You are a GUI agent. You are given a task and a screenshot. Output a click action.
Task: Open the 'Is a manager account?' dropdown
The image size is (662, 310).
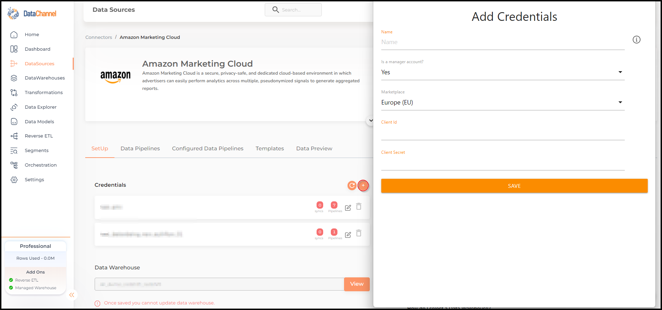click(x=503, y=72)
